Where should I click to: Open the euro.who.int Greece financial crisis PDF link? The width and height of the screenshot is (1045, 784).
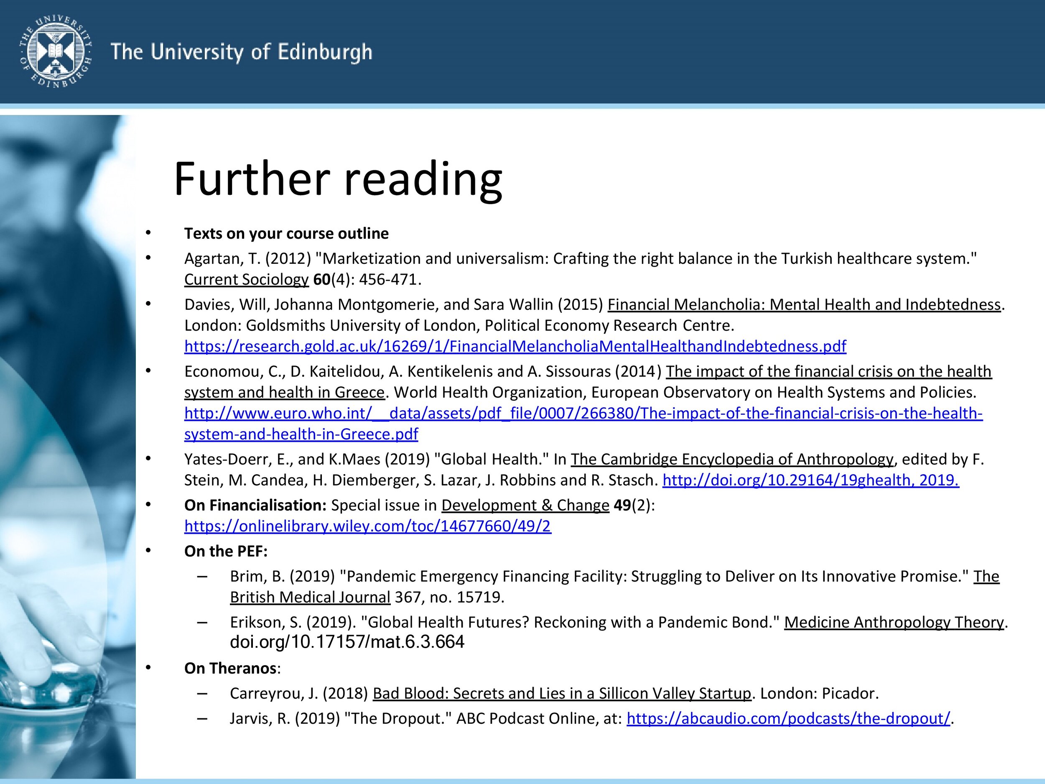(x=584, y=424)
